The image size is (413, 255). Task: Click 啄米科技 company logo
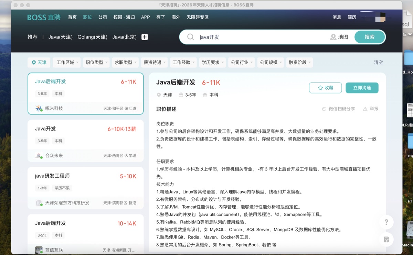pyautogui.click(x=39, y=108)
